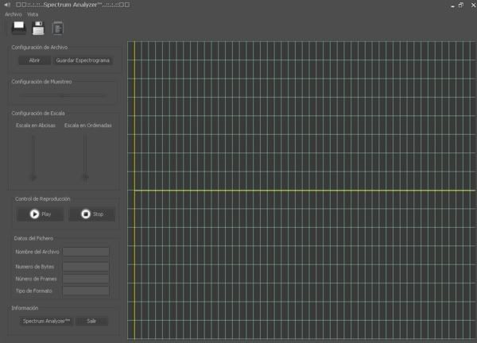Click the open-file tray icon in toolbar
The height and width of the screenshot is (343, 477).
click(x=19, y=28)
